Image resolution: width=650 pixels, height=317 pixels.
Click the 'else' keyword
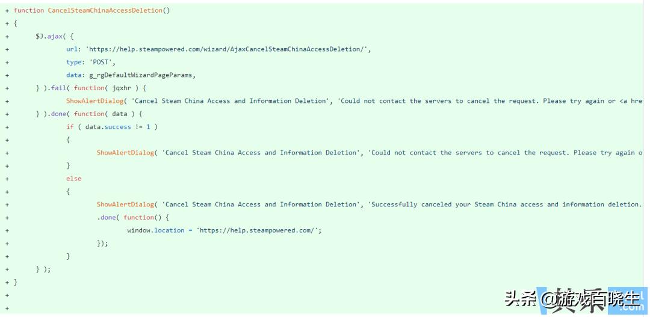(x=73, y=179)
